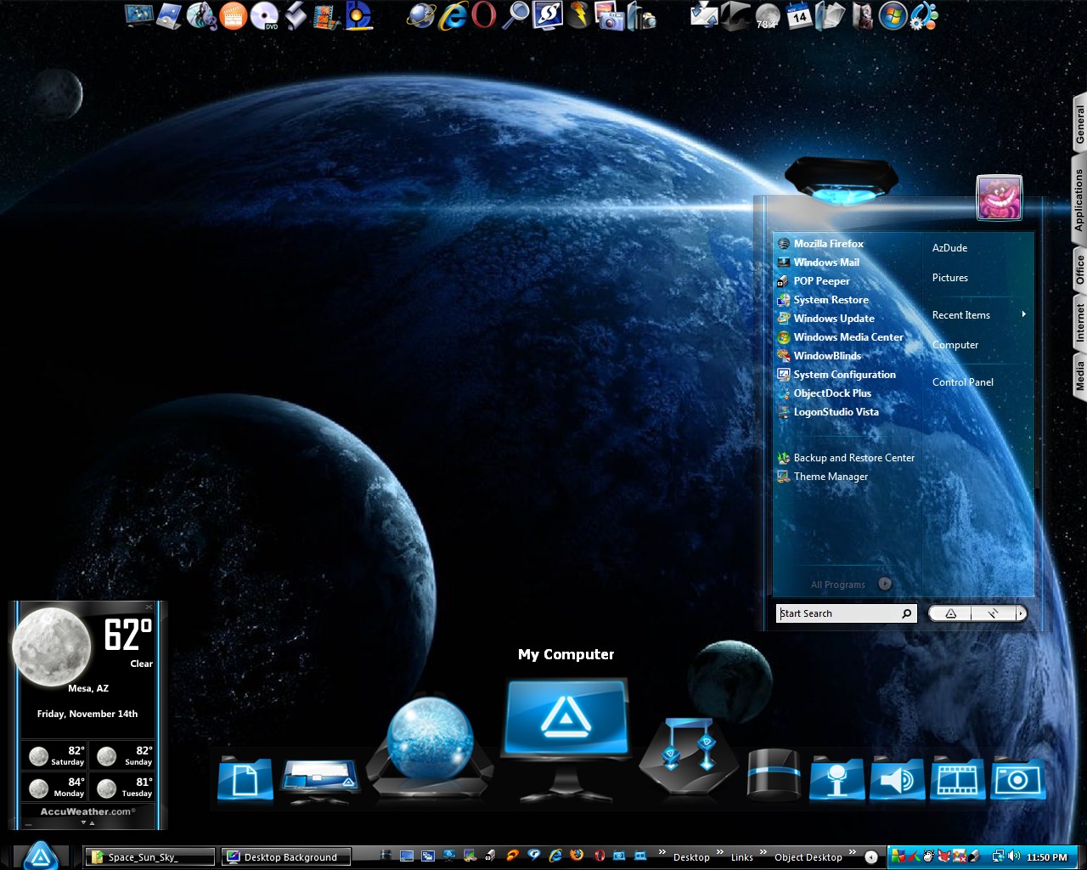Click the Start Search input field

846,613
